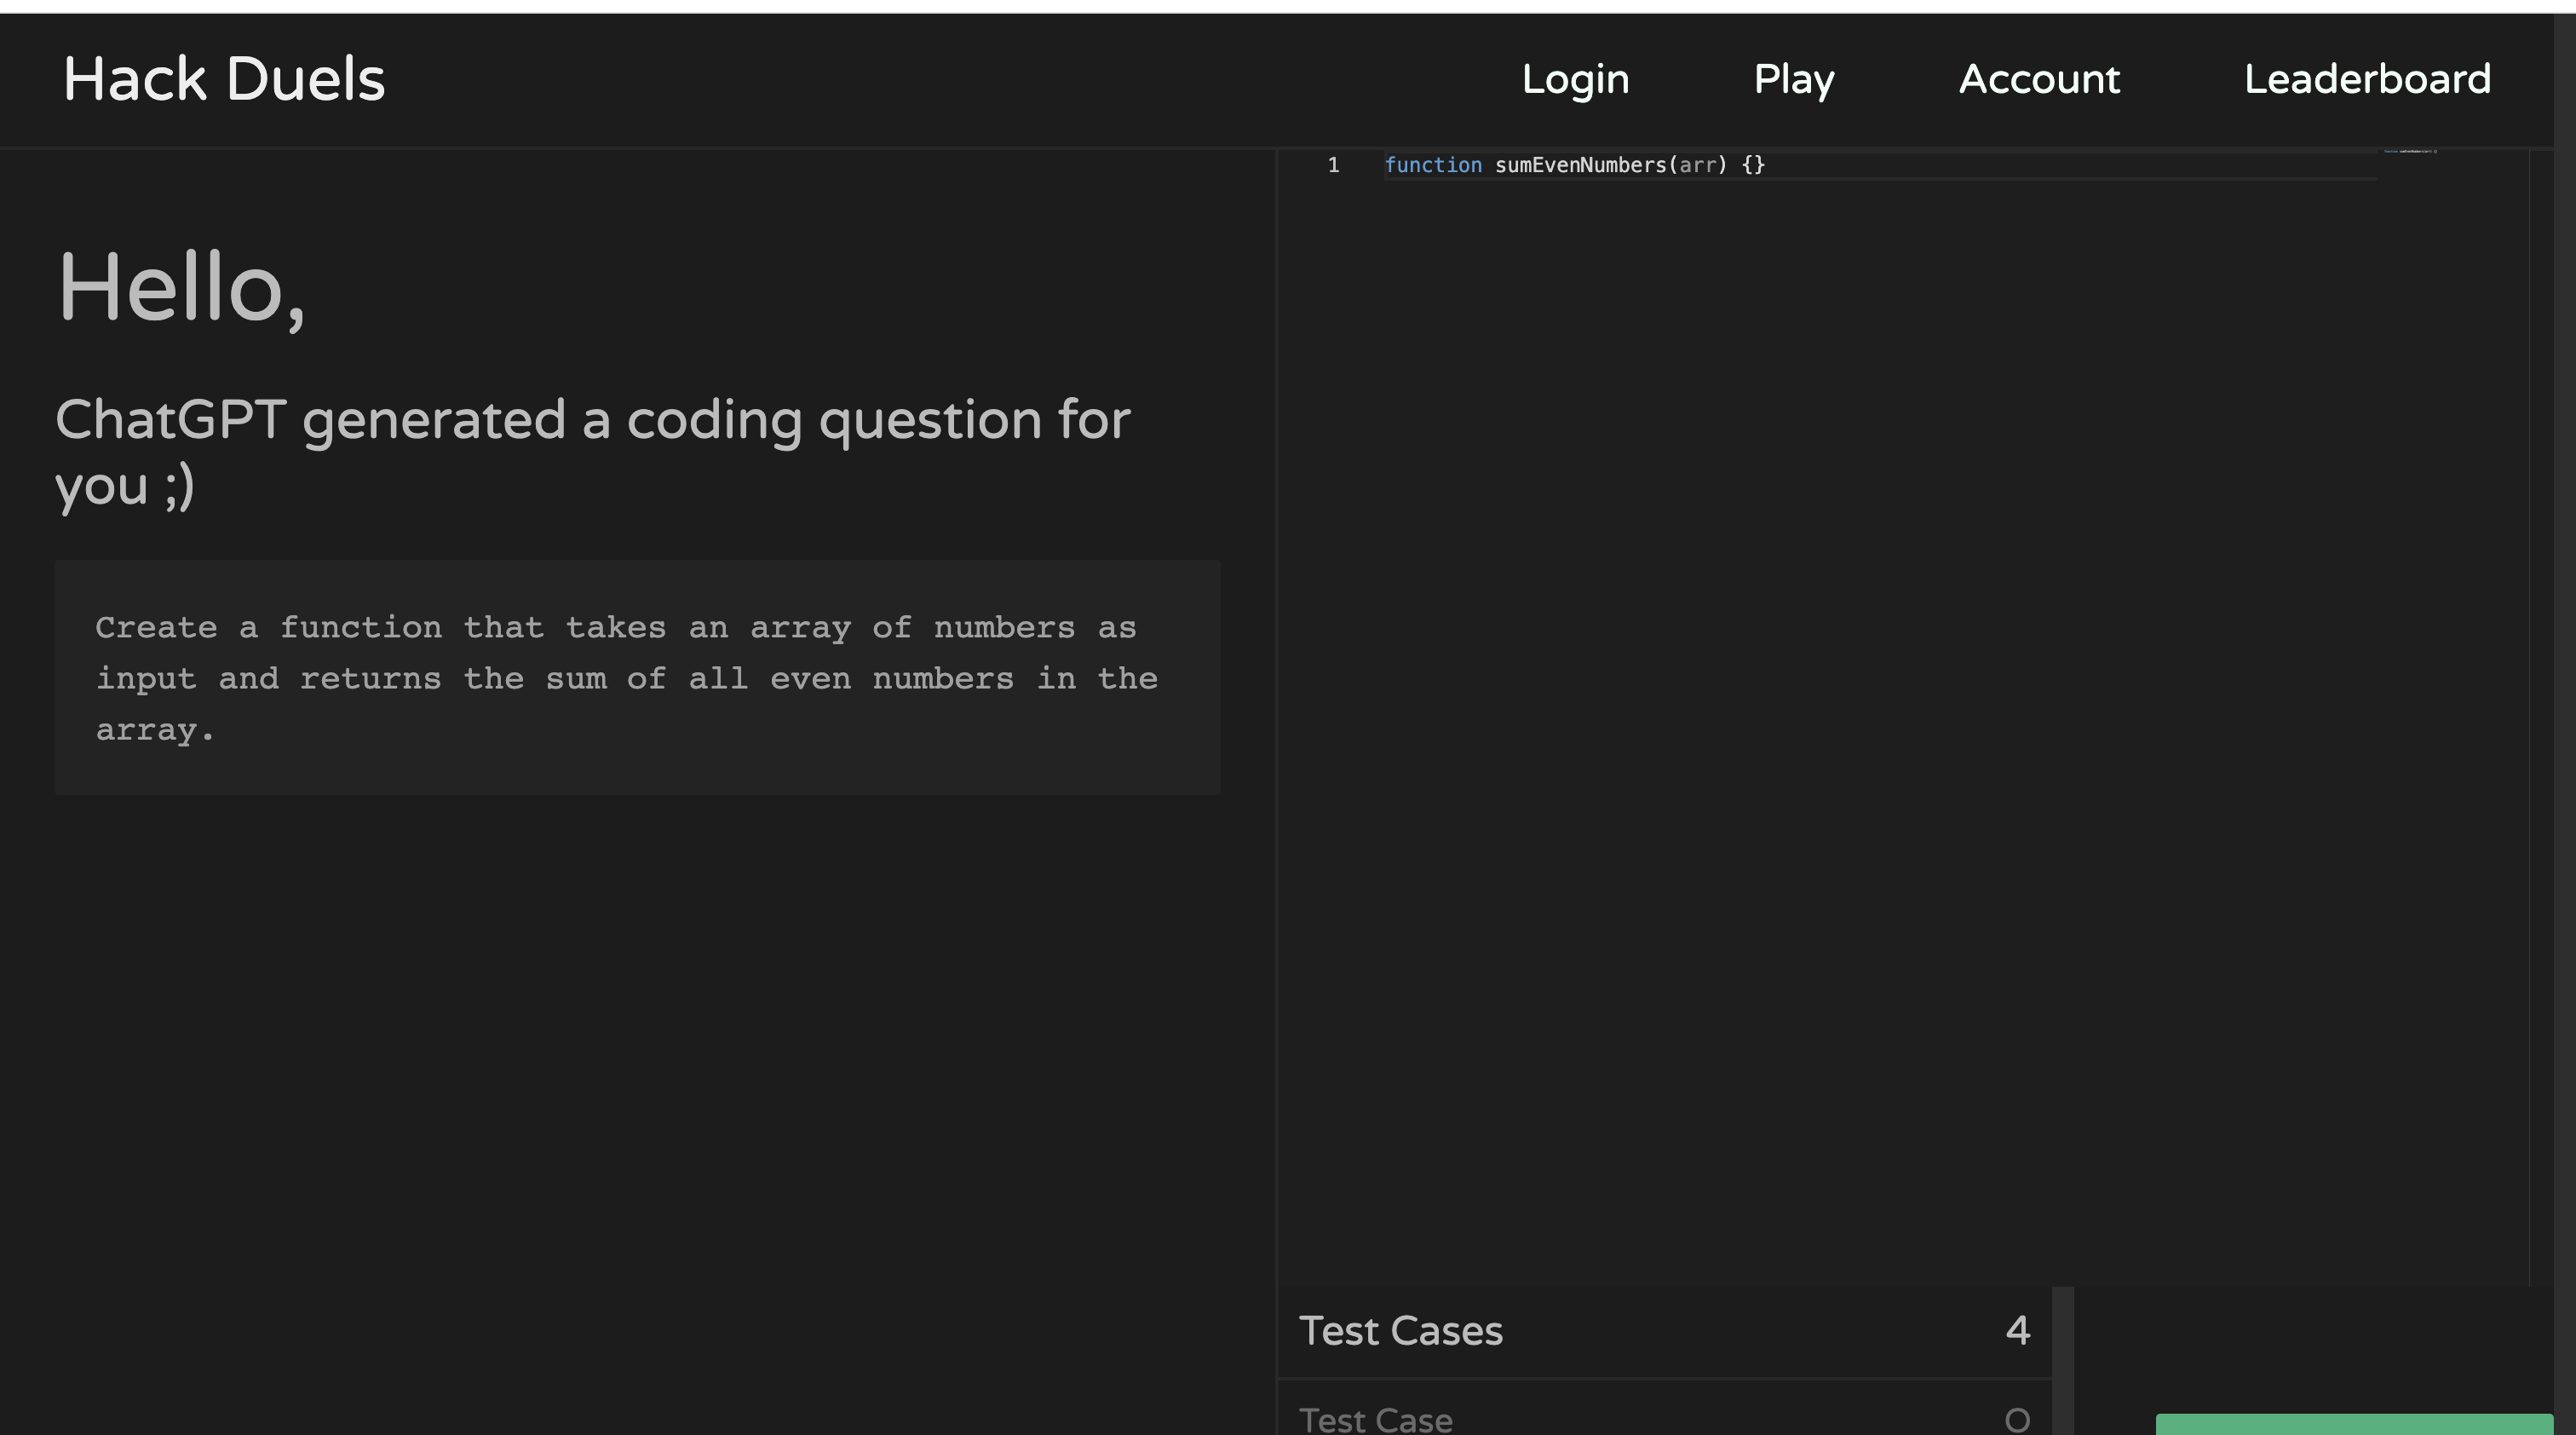This screenshot has height=1435, width=2576.
Task: Open the Account page
Action: tap(2038, 80)
